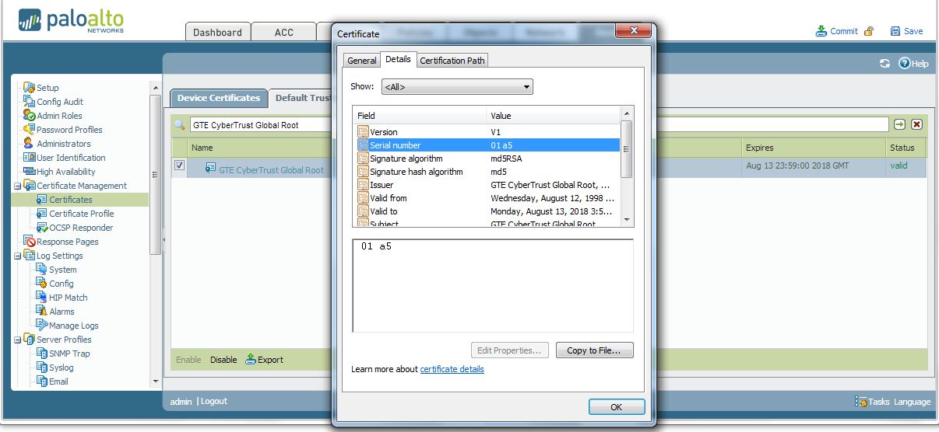Open Setup in the device sidebar
The height and width of the screenshot is (432, 939).
click(x=47, y=88)
